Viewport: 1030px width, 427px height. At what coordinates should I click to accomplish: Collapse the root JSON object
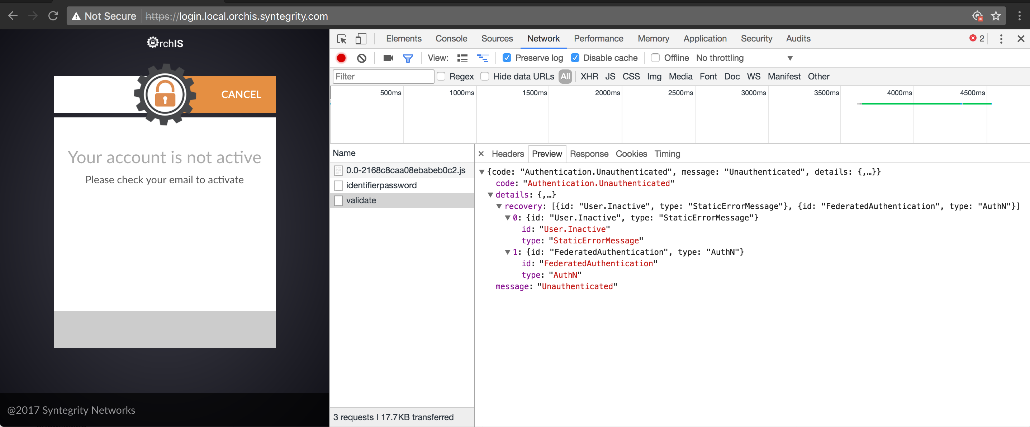tap(482, 172)
